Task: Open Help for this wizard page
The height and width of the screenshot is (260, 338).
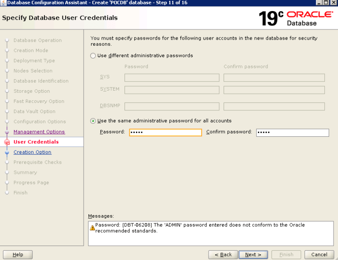Action: 18,255
